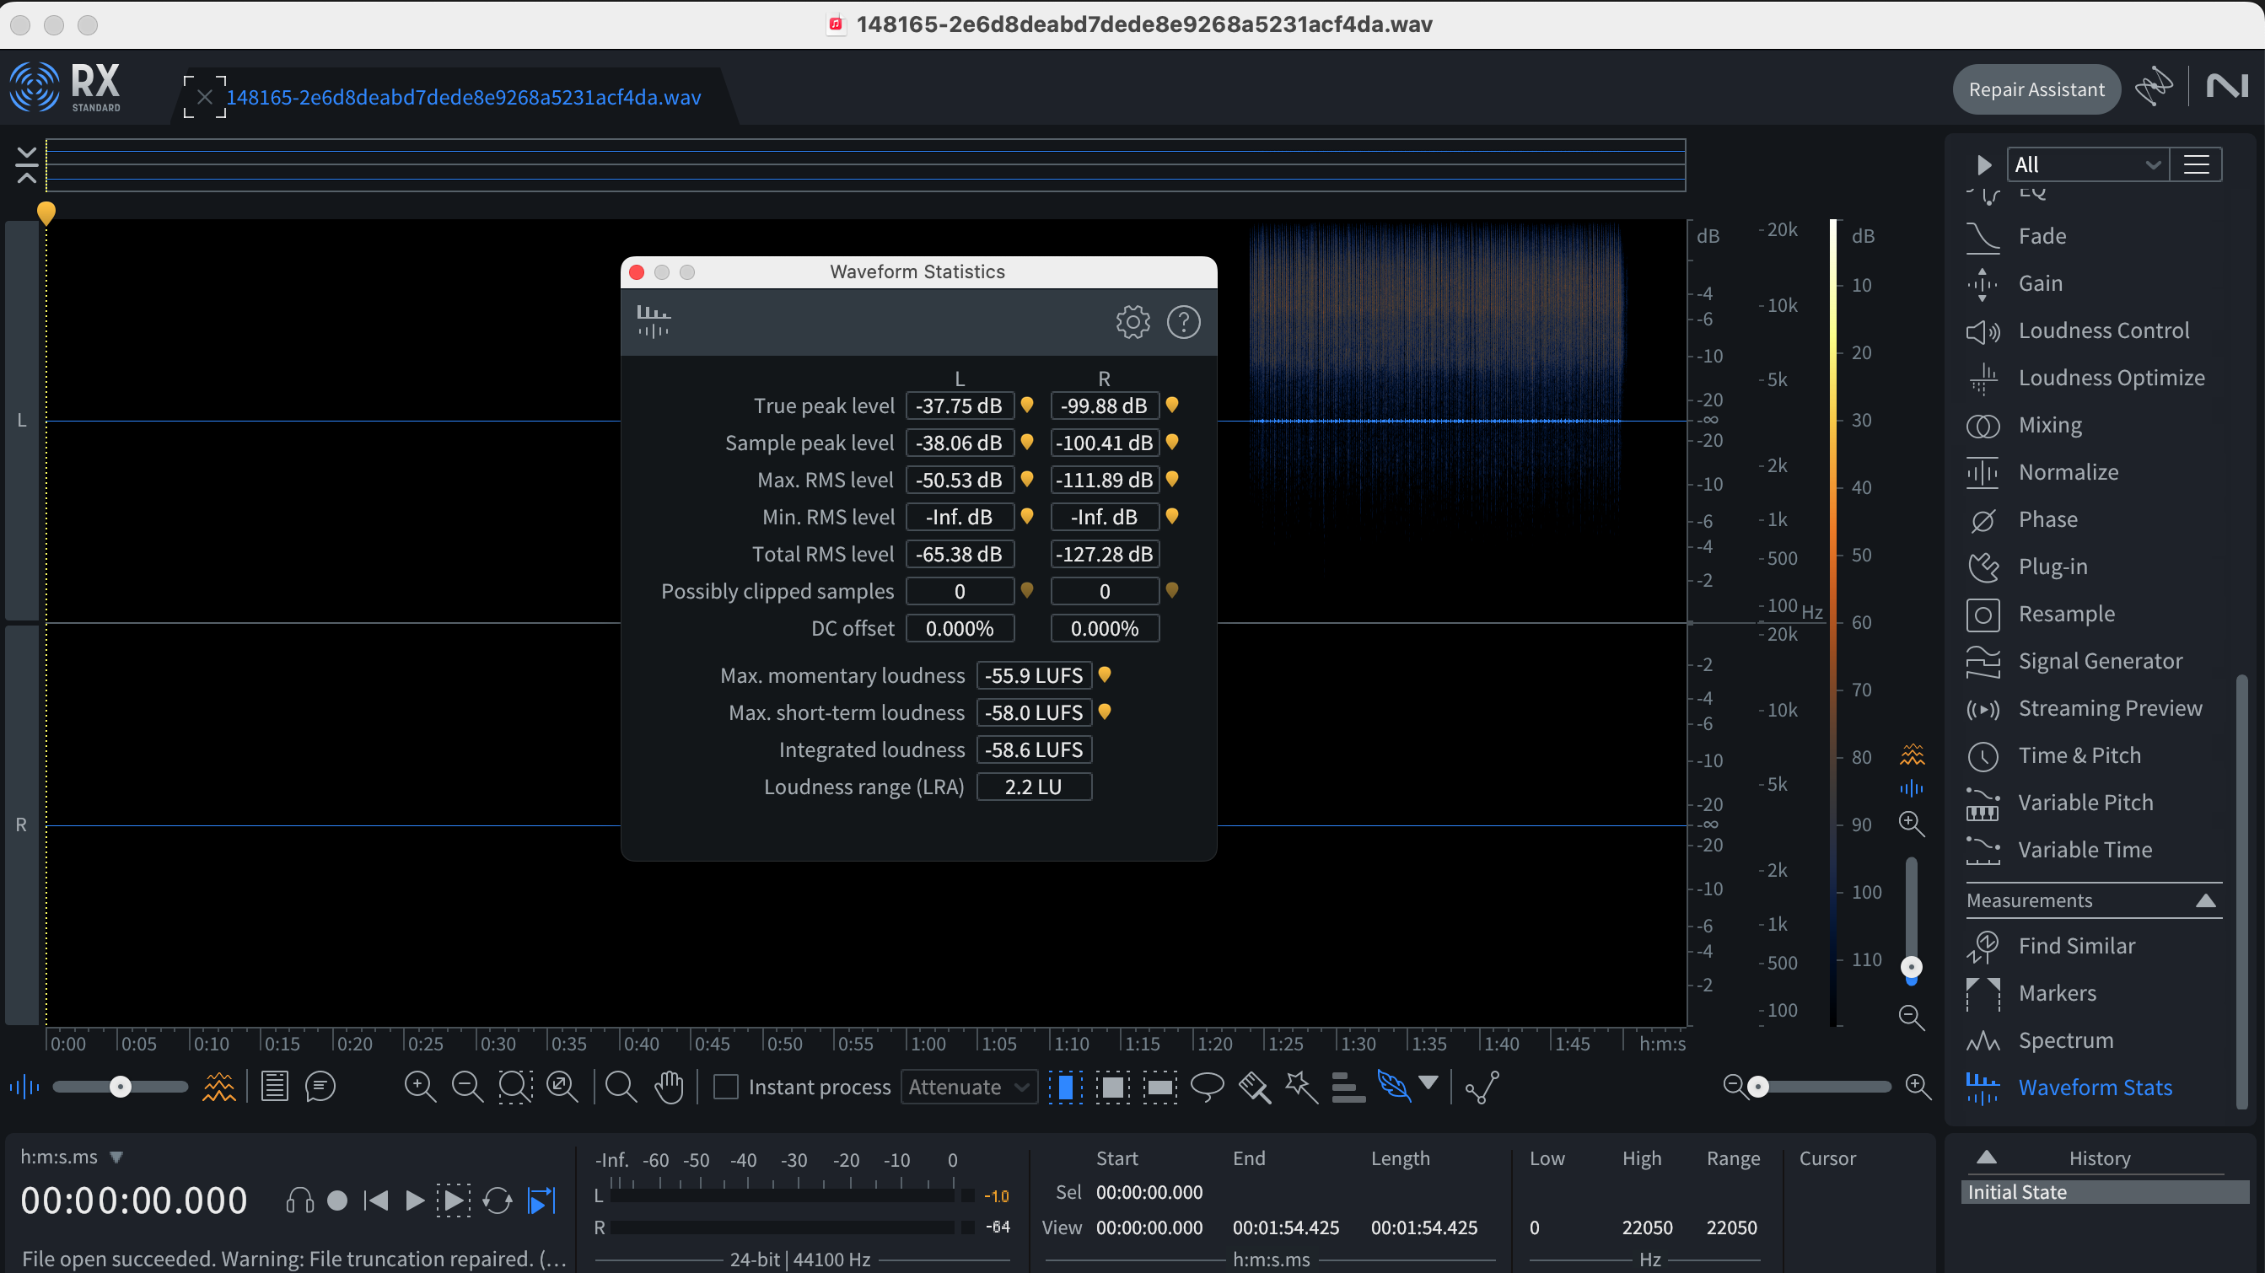Viewport: 2265px width, 1273px height.
Task: Close the file tab with X
Action: pos(205,97)
